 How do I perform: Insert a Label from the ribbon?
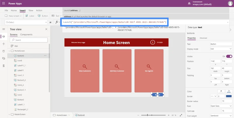(30, 16)
